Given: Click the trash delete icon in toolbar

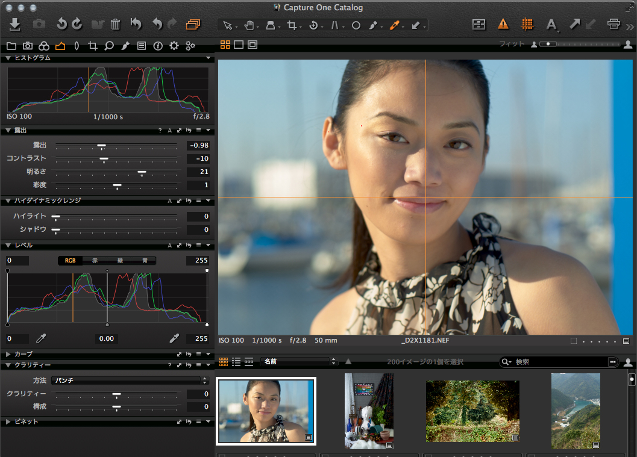Looking at the screenshot, I should pyautogui.click(x=116, y=25).
